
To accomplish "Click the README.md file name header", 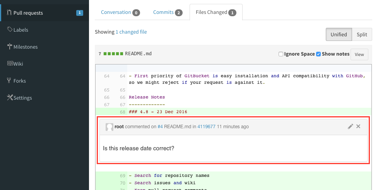I will point(138,54).
